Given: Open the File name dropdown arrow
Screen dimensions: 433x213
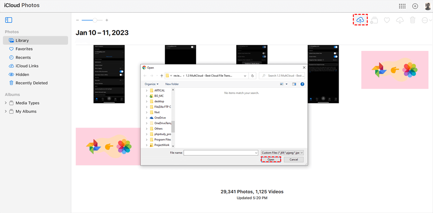Looking at the screenshot, I should coord(256,153).
